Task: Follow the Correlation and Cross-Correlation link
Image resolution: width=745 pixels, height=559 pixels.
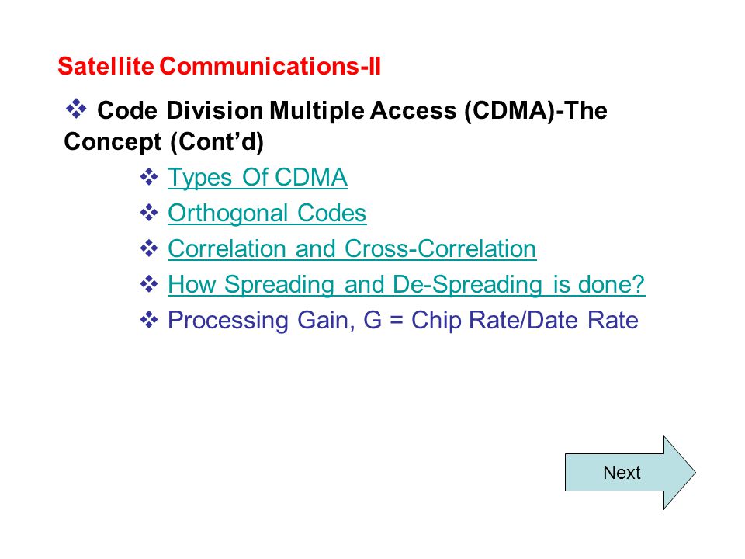Action: coord(352,248)
